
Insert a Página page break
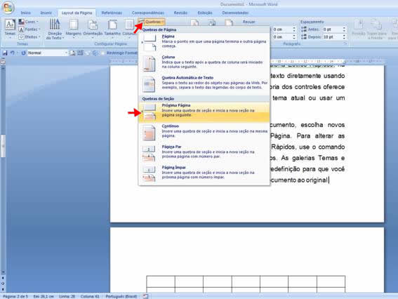[204, 42]
